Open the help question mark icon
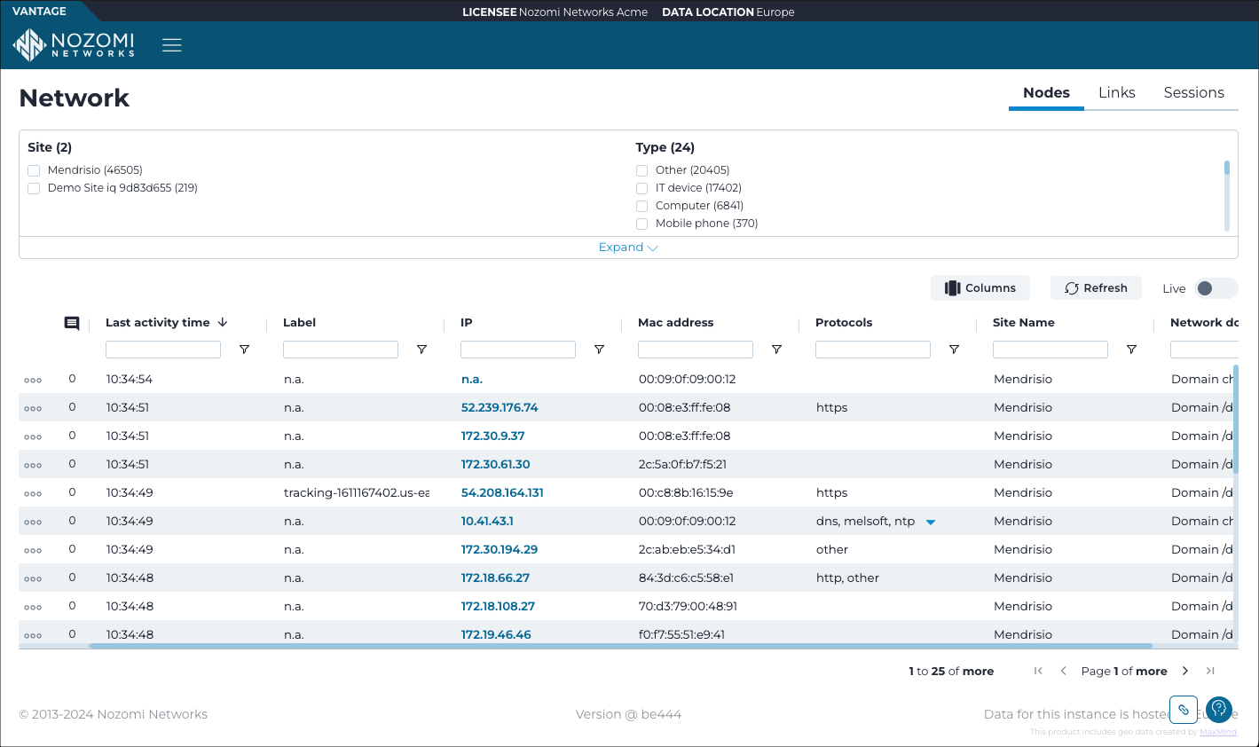 tap(1219, 709)
